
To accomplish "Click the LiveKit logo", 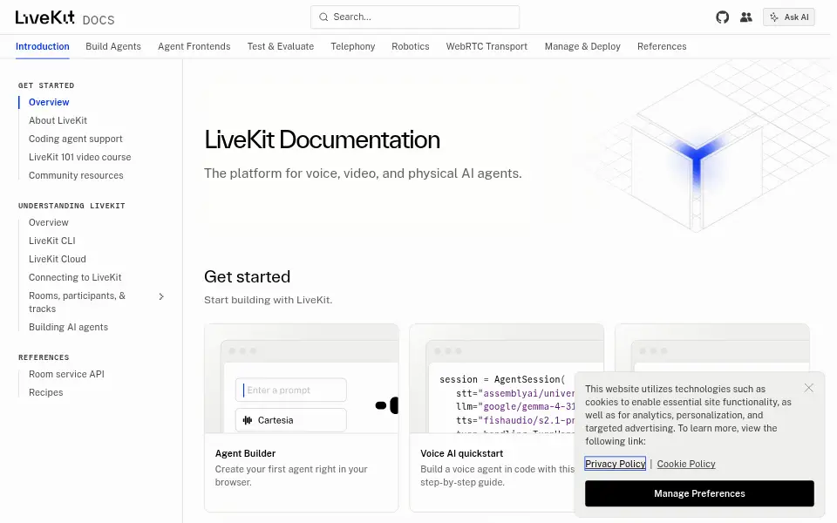I will point(44,17).
